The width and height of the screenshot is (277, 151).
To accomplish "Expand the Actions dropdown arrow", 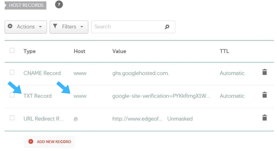I will click(40, 27).
